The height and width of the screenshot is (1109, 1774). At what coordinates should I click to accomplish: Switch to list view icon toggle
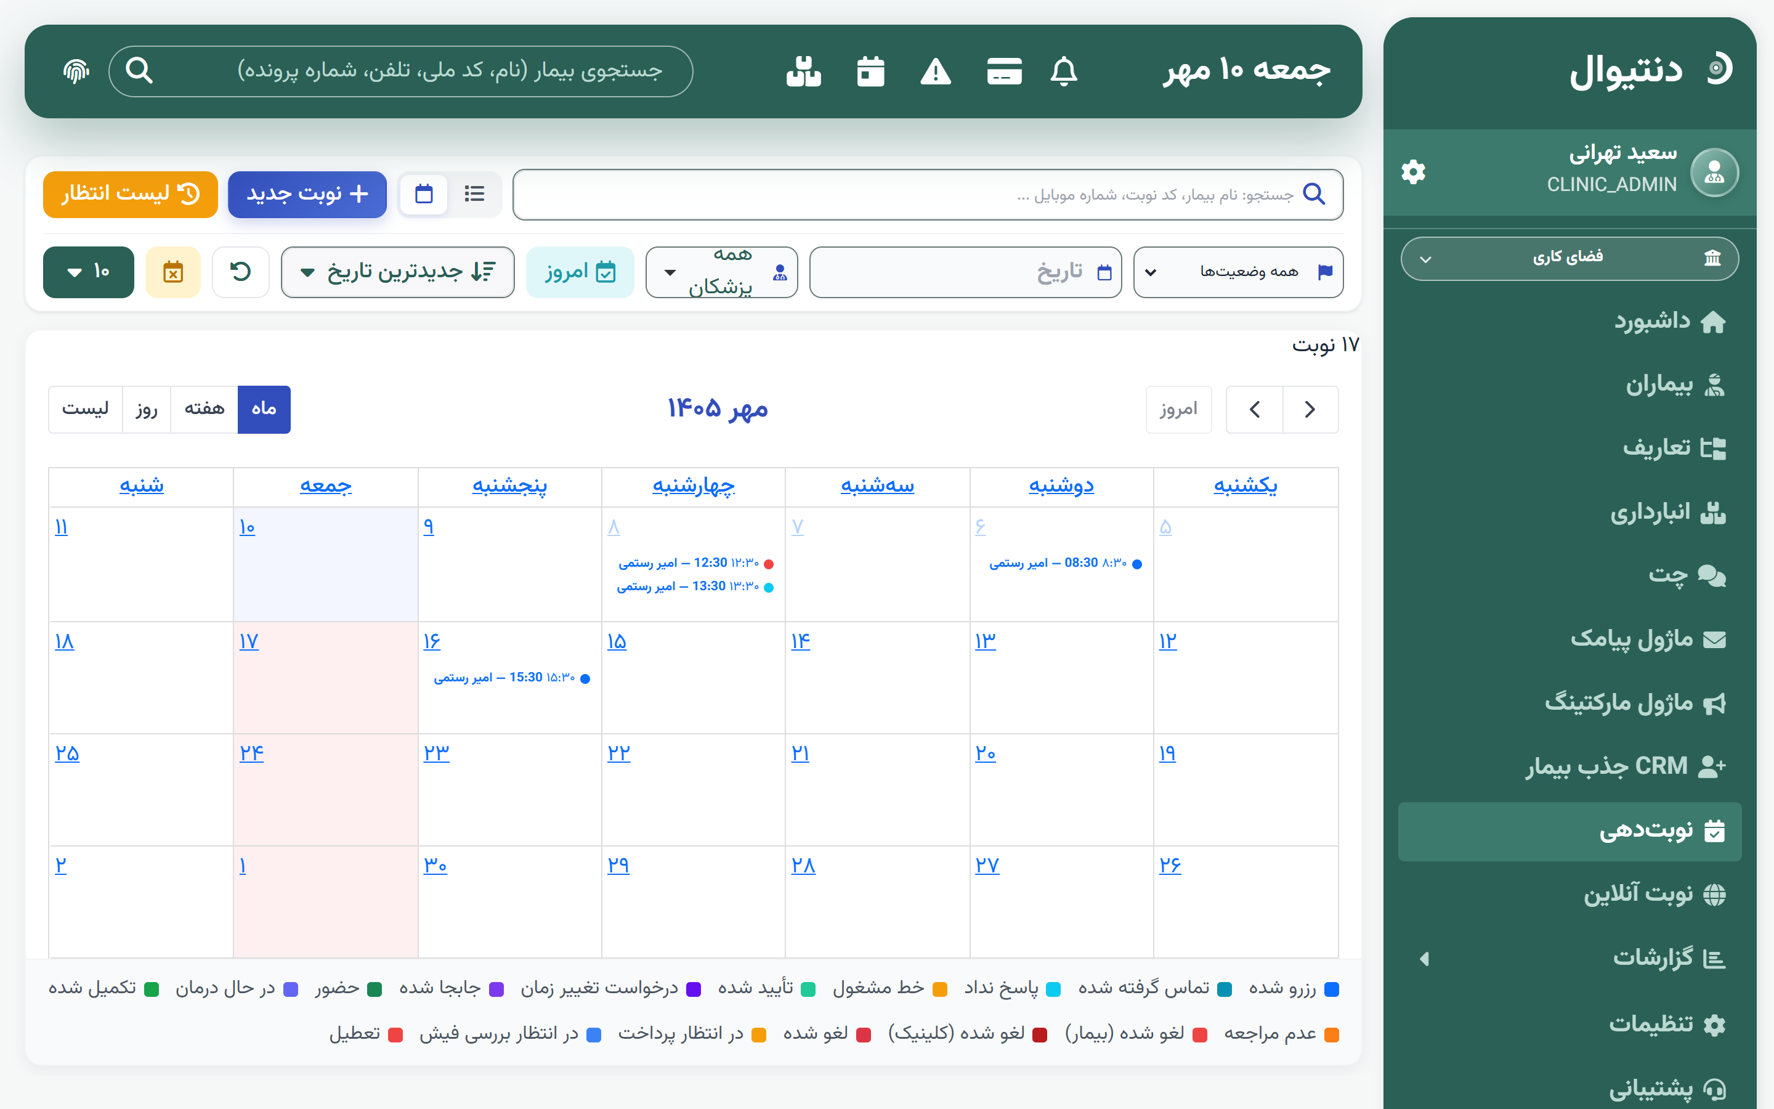474,193
